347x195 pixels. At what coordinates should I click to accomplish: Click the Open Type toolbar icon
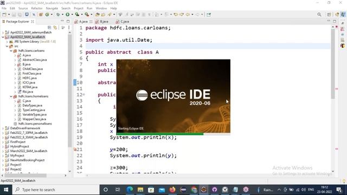point(98,15)
